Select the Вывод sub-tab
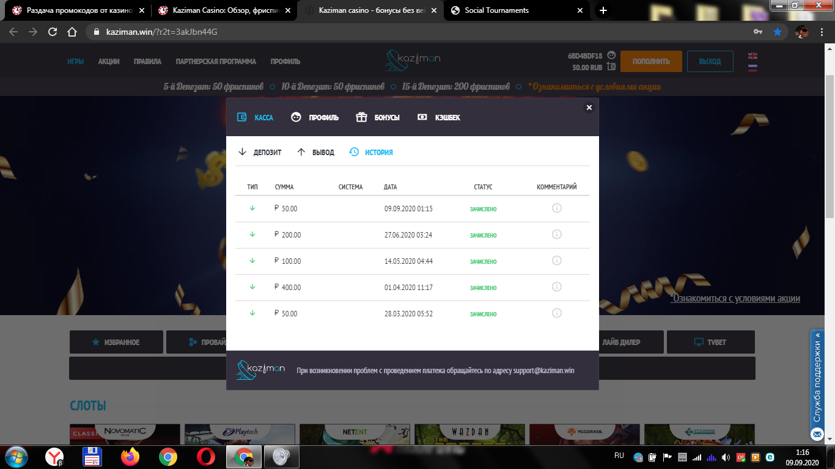The image size is (835, 469). (315, 152)
